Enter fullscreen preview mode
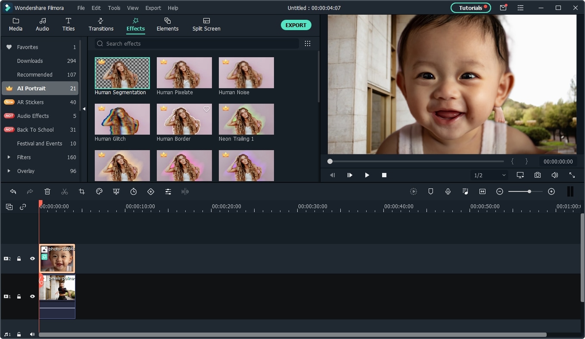Viewport: 585px width, 339px height. 572,175
